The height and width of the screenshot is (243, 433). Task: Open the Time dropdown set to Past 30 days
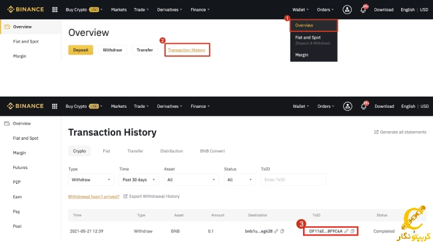(x=139, y=180)
